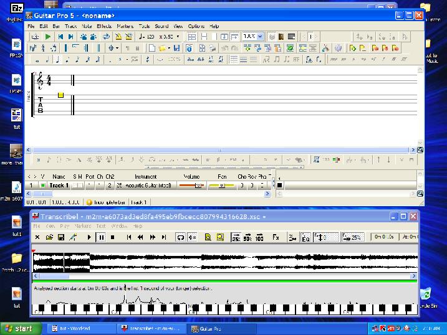This screenshot has width=447, height=335.
Task: Click the gear settings icon in Guitar Pro toolbar
Action: tap(338, 48)
